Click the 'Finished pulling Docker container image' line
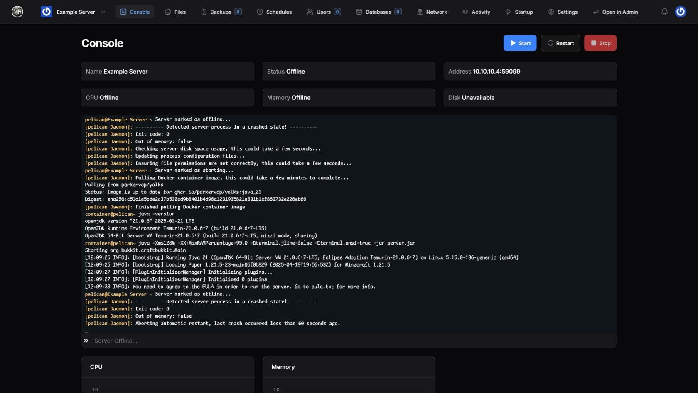 (165, 207)
